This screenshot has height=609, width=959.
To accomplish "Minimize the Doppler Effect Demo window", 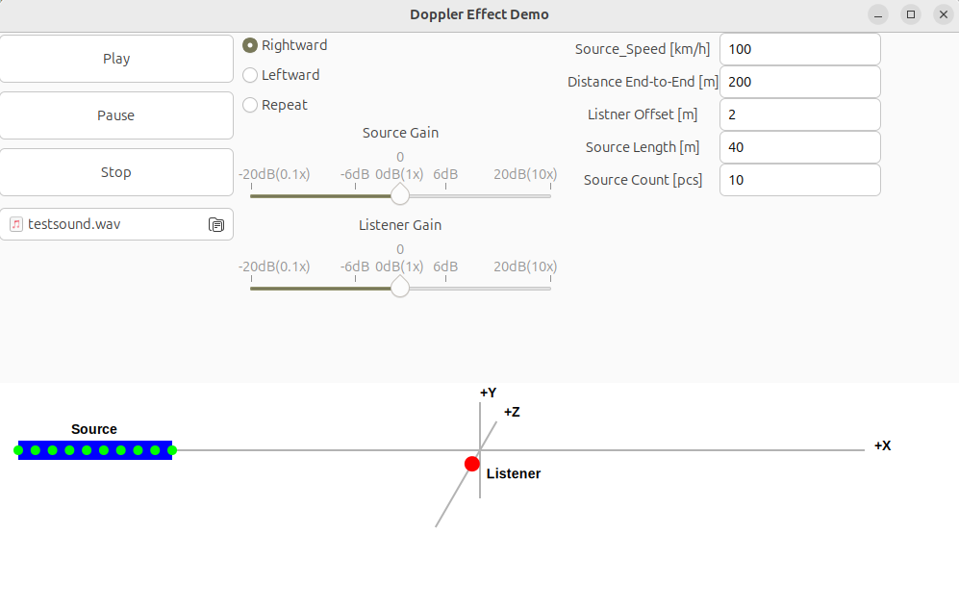I will (x=878, y=14).
